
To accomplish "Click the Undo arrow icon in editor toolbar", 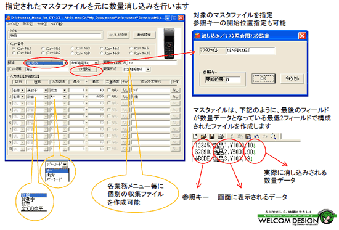I will click(256, 136).
